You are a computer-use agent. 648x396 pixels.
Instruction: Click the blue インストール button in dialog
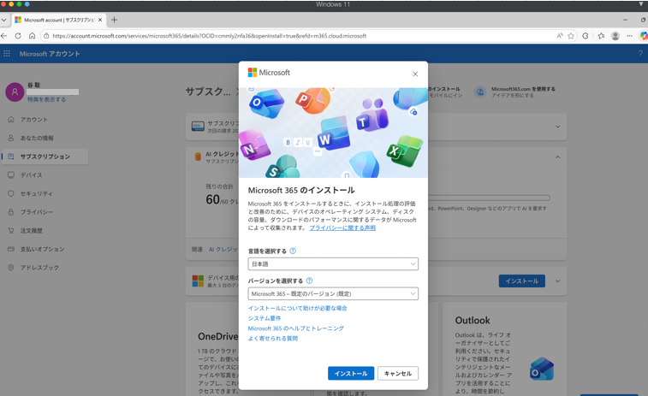point(350,374)
